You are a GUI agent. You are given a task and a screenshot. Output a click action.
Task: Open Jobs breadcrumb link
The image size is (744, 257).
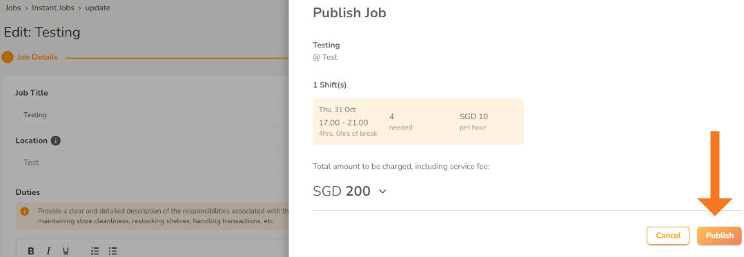[13, 8]
